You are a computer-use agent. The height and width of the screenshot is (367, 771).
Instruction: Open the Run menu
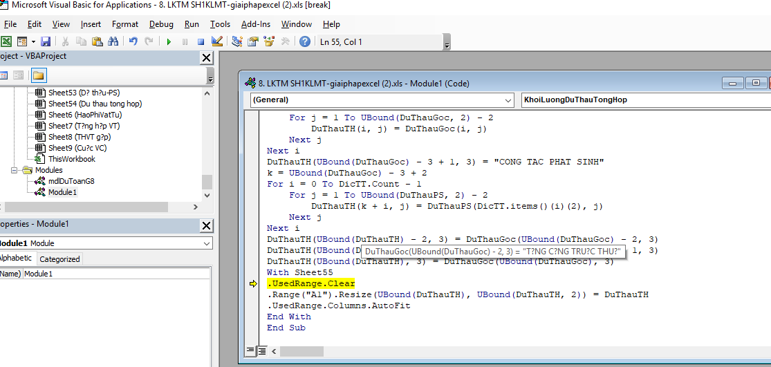192,24
